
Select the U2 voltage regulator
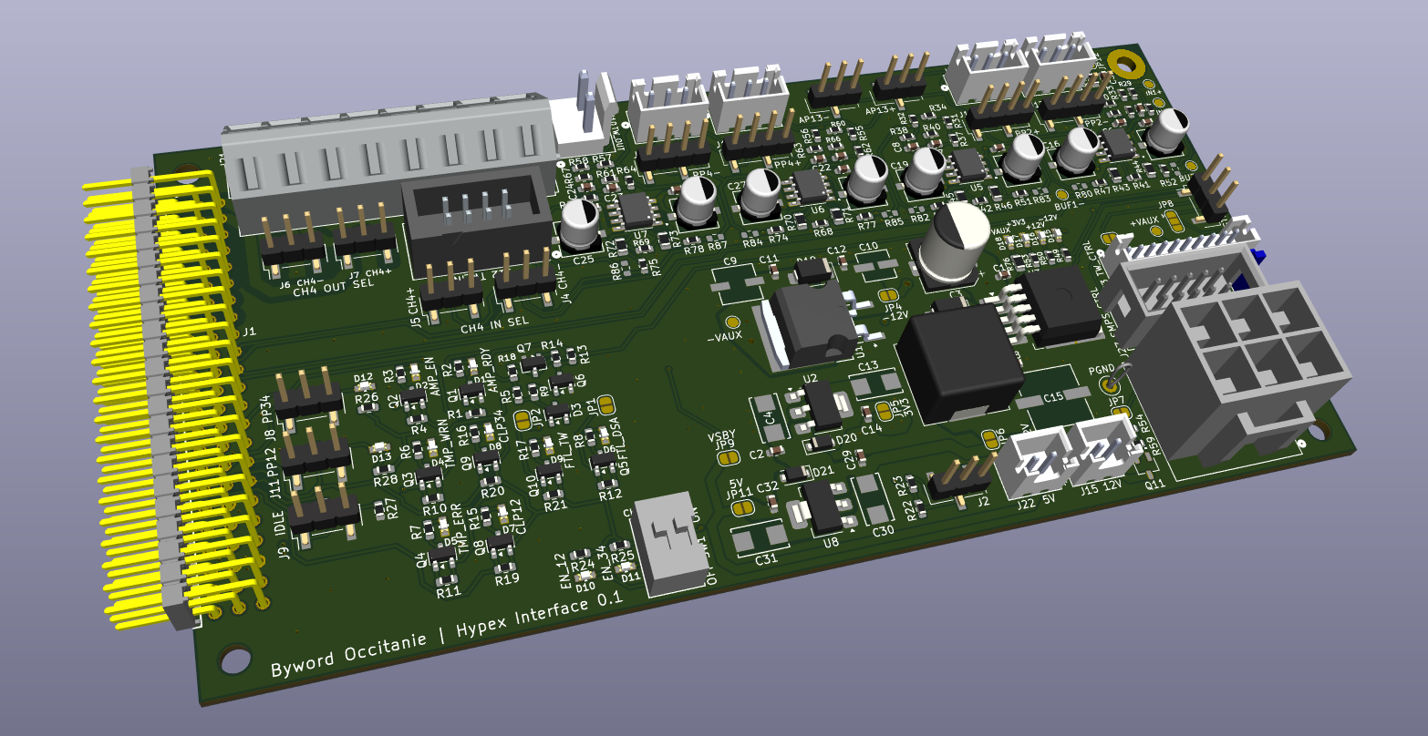coord(822,407)
